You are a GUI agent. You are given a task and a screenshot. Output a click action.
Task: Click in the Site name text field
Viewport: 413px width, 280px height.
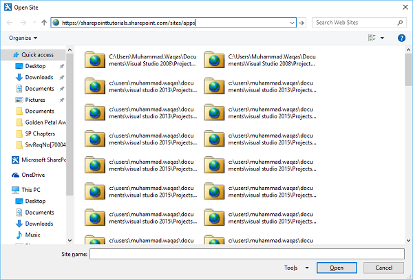247,254
